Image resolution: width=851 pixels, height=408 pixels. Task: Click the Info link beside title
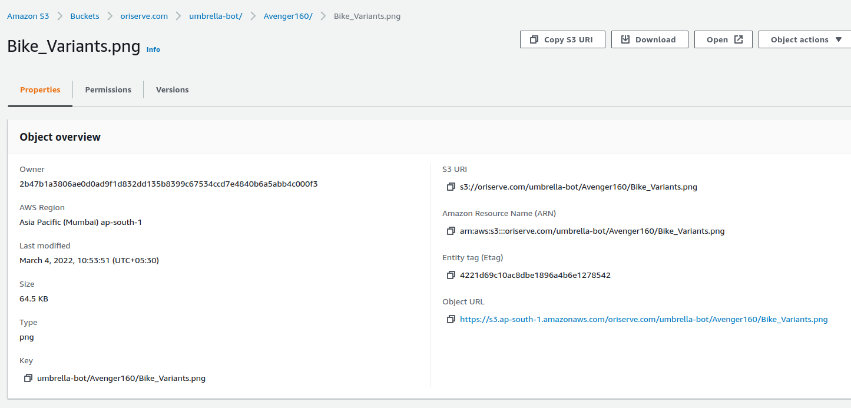(153, 49)
